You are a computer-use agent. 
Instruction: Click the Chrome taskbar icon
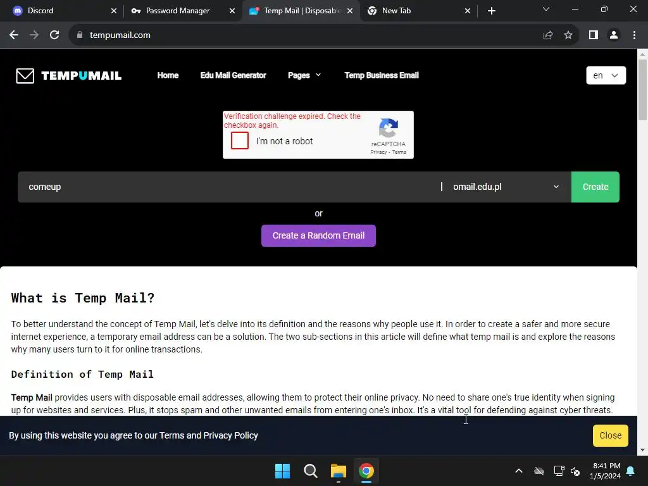pyautogui.click(x=366, y=471)
